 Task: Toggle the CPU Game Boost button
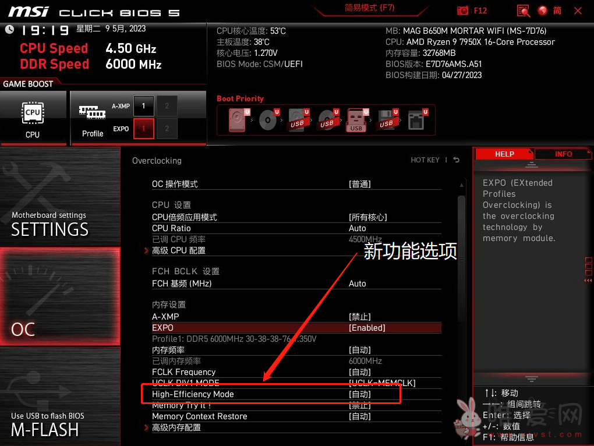(33, 118)
